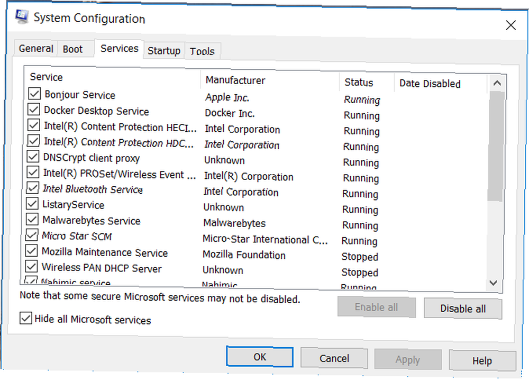Sort by Date Disabled column header

click(x=441, y=84)
